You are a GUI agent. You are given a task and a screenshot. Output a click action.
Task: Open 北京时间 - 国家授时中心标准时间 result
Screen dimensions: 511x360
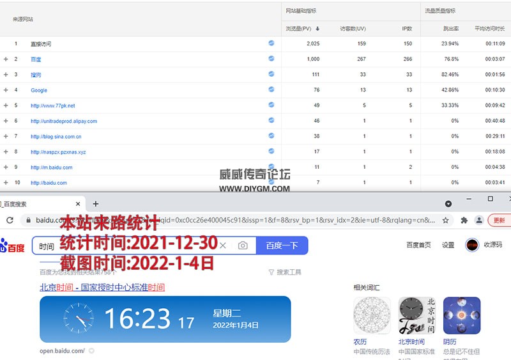[102, 288]
